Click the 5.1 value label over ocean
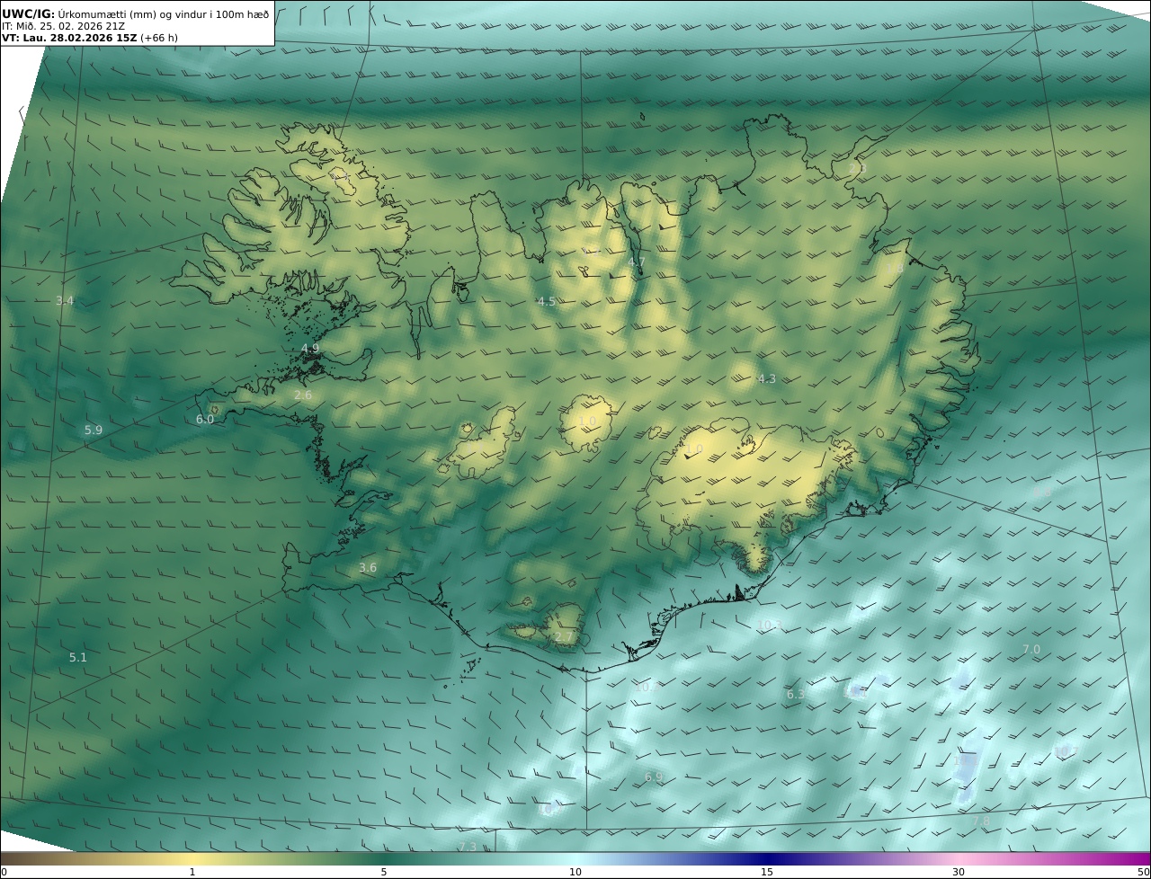The height and width of the screenshot is (879, 1151). (78, 658)
